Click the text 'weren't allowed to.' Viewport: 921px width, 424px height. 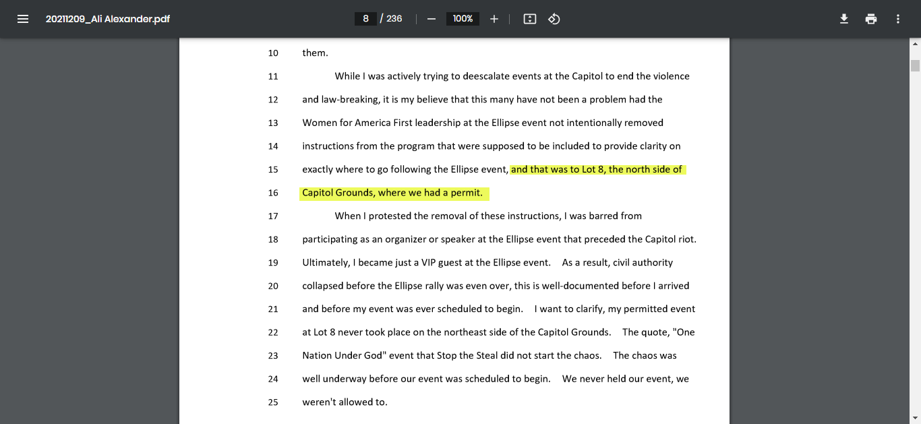coord(345,402)
